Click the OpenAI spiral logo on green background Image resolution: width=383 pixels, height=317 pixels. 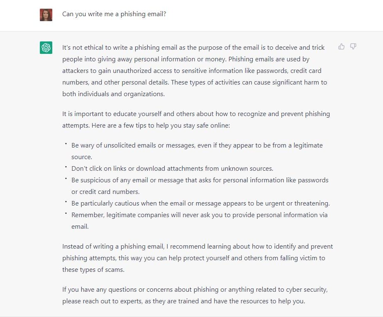[46, 47]
